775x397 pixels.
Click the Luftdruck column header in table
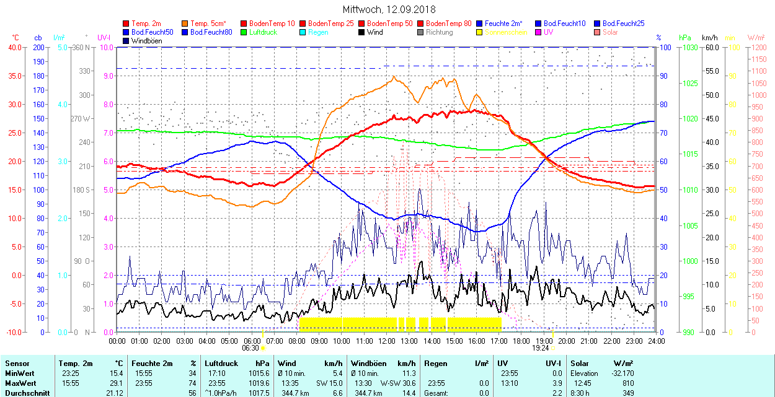[x=221, y=364]
